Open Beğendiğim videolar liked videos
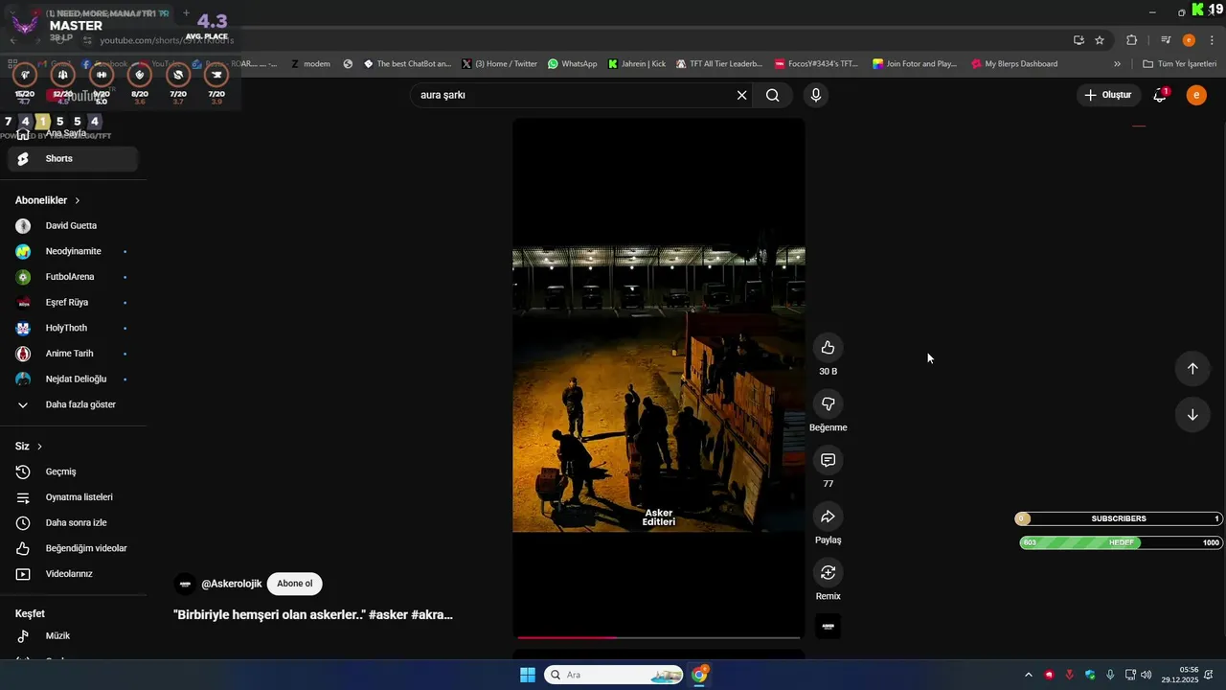Image resolution: width=1226 pixels, height=690 pixels. tap(73, 548)
